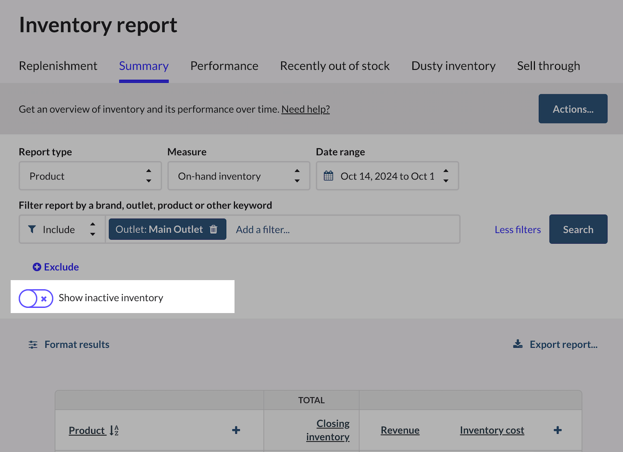623x452 pixels.
Task: Open the Date range picker dropdown
Action: (x=388, y=176)
